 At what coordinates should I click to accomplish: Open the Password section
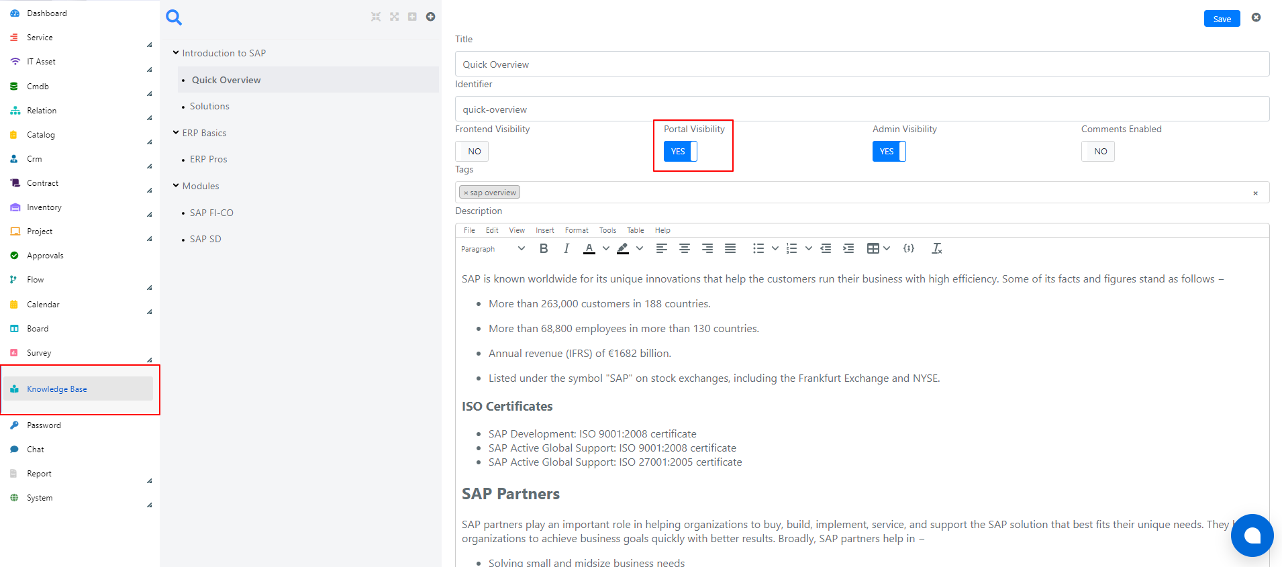pos(44,425)
